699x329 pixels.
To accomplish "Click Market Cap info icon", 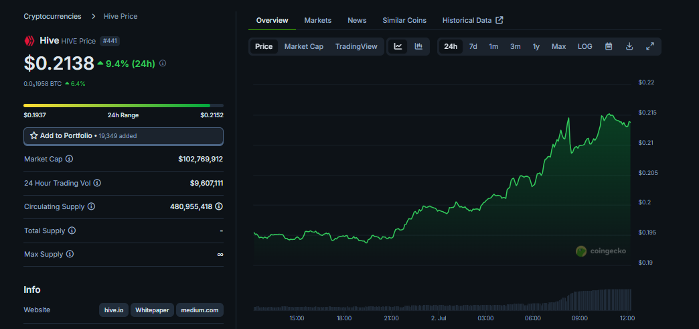I will 70,159.
